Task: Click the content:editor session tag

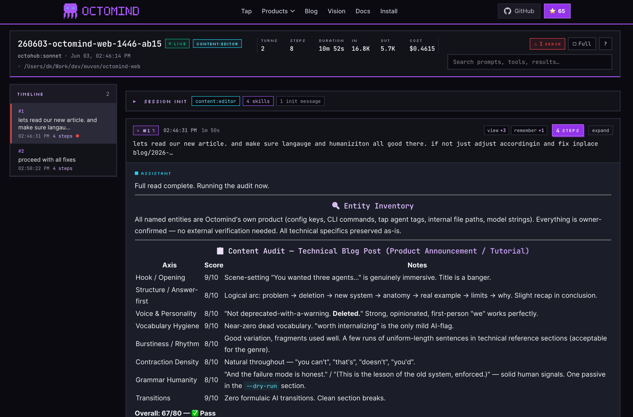Action: coord(216,101)
